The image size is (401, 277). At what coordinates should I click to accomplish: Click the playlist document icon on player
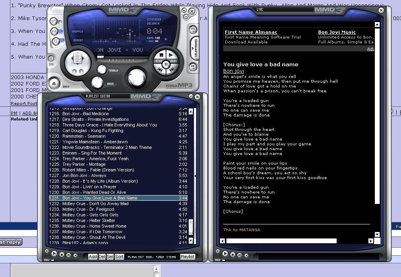(78, 59)
